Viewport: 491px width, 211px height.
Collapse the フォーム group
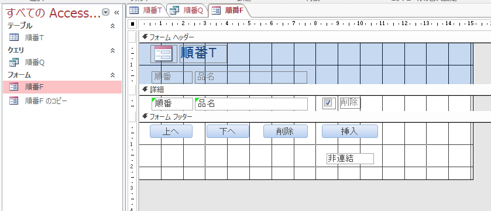tap(113, 75)
